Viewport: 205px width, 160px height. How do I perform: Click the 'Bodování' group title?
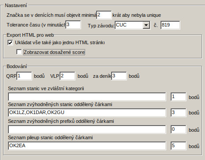pyautogui.click(x=17, y=66)
